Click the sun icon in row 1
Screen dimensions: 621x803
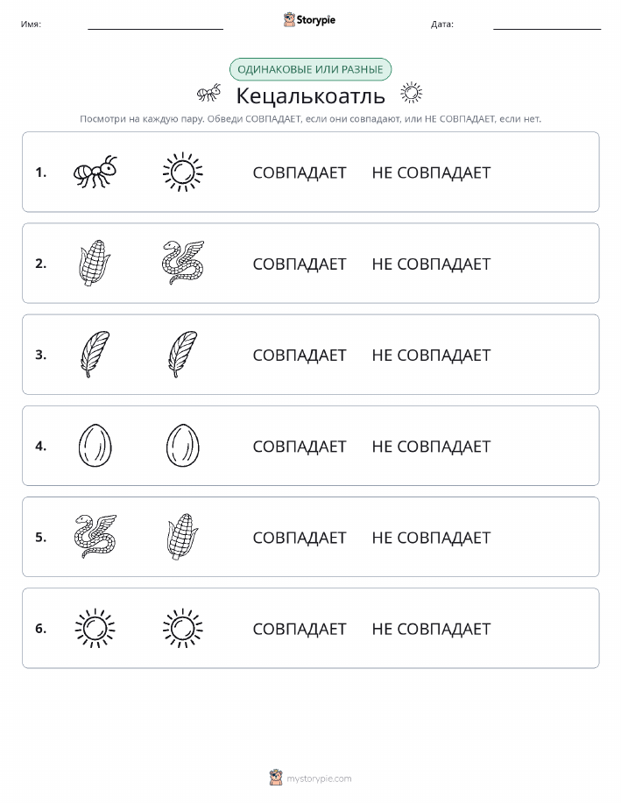click(x=183, y=172)
